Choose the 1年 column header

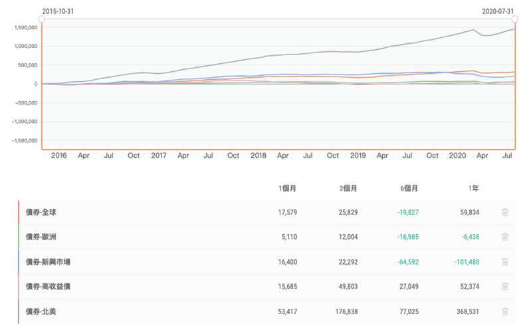(473, 188)
